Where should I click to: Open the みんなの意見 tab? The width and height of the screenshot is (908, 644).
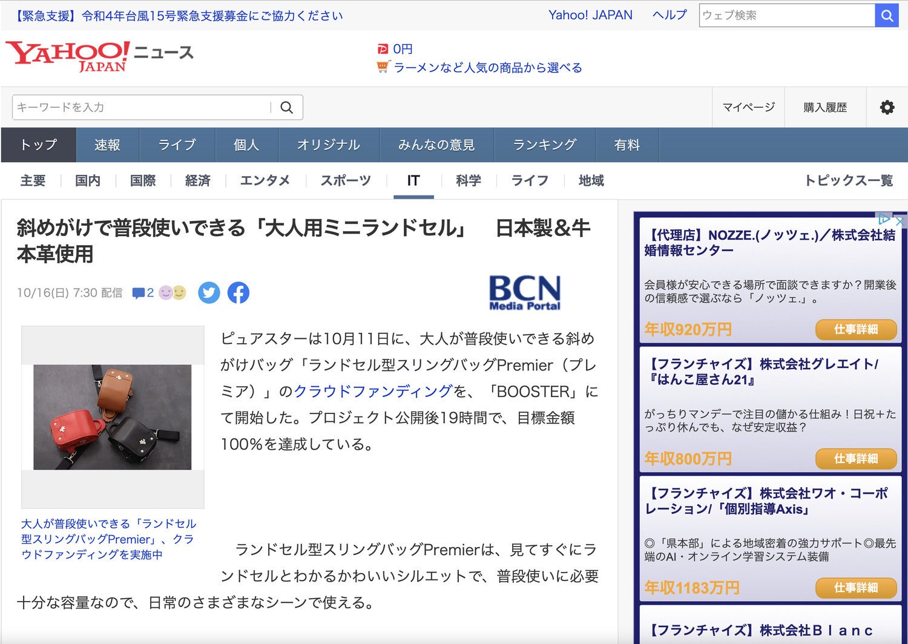436,145
